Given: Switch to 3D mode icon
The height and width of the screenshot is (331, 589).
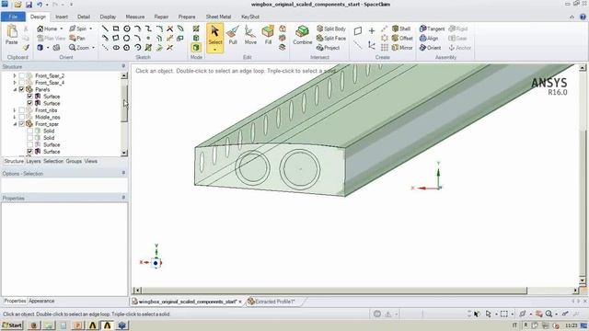Looking at the screenshot, I should click(x=196, y=48).
